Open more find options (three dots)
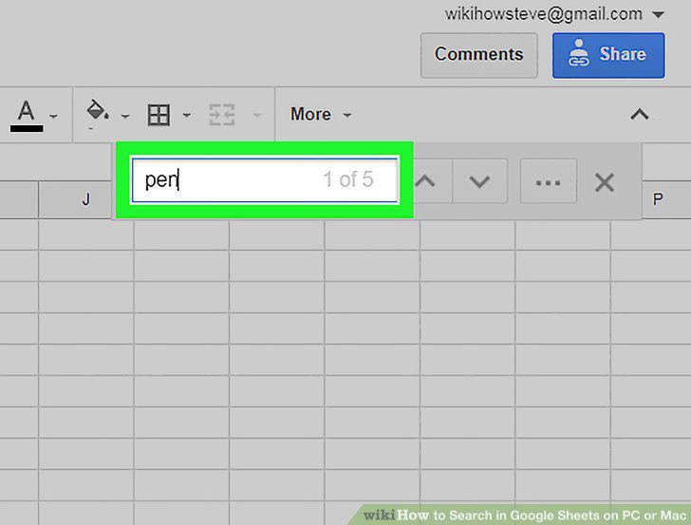 pyautogui.click(x=549, y=181)
